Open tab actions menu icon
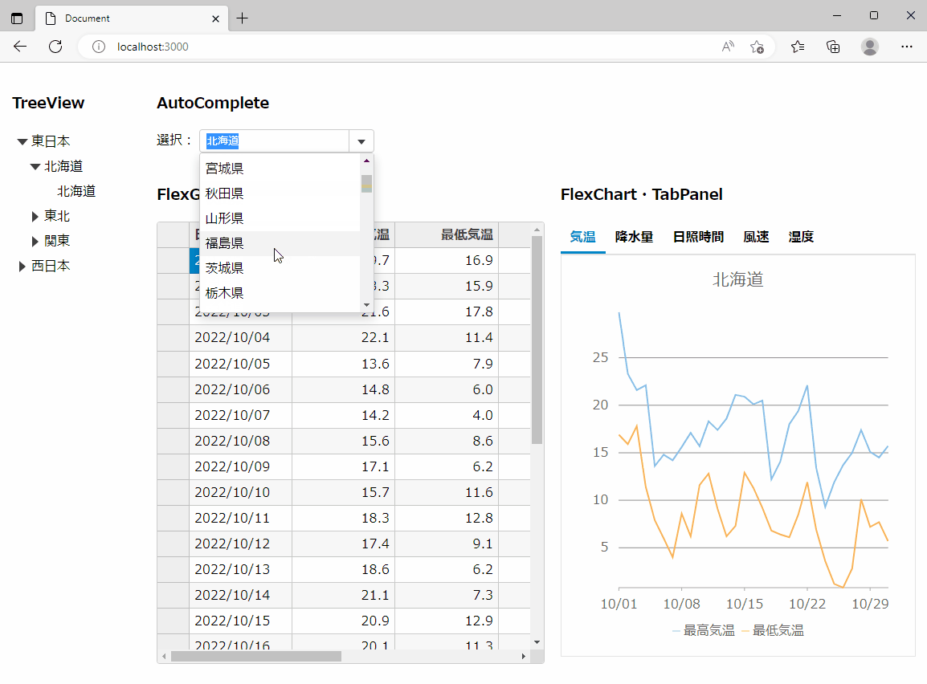Viewport: 927px width, 684px height. (17, 18)
